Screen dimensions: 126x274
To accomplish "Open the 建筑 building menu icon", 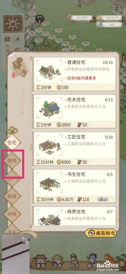I will 41,261.
